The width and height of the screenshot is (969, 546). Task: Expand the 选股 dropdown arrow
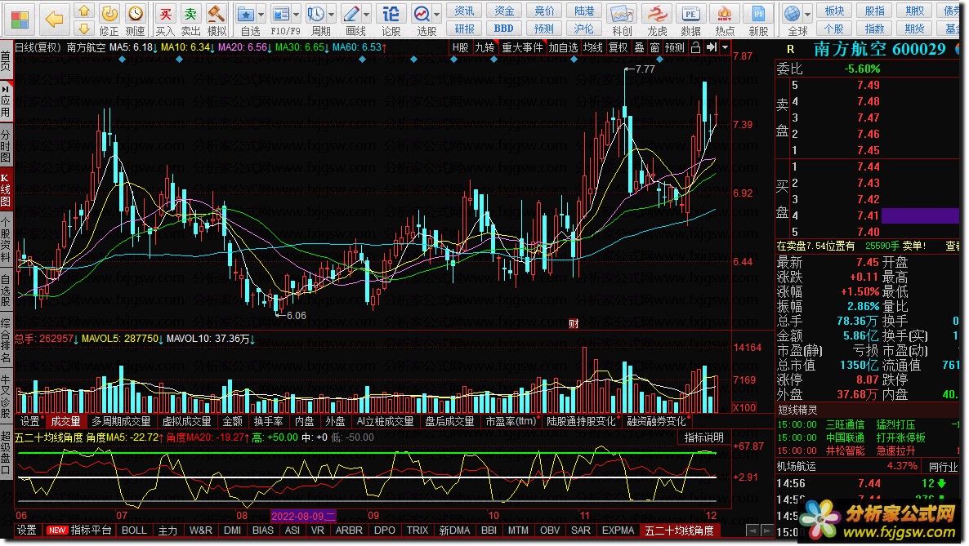[437, 14]
